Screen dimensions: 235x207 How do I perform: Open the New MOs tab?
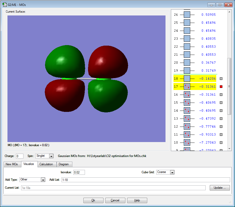pyautogui.click(x=12, y=164)
